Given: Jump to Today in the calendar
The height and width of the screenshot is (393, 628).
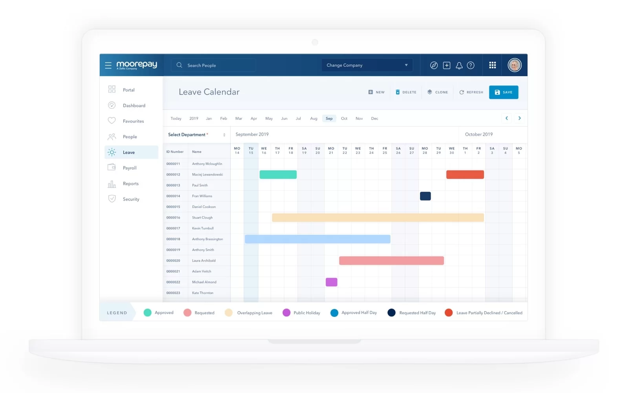Looking at the screenshot, I should pos(176,118).
